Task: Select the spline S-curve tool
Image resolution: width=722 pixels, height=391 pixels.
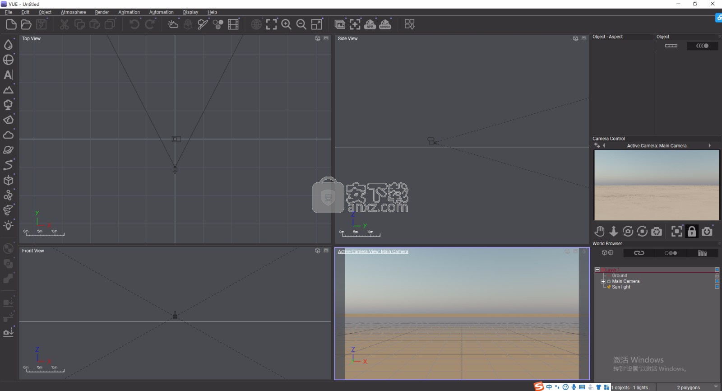Action: point(8,165)
